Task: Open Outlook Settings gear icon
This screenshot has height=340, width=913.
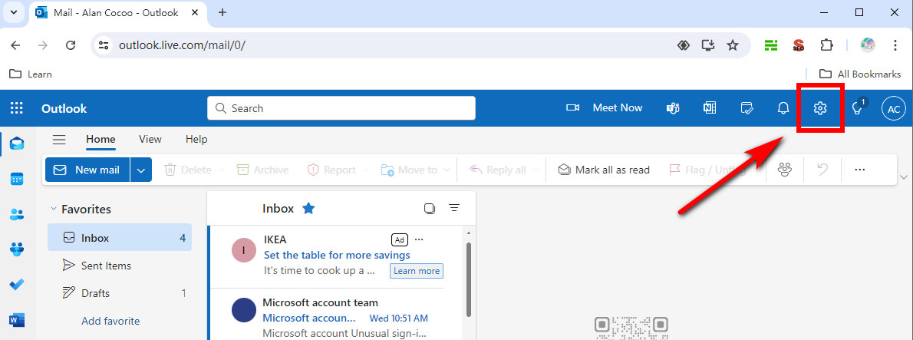Action: [820, 109]
